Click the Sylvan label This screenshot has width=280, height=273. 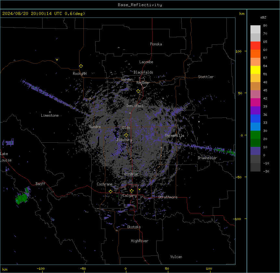pos(127,79)
